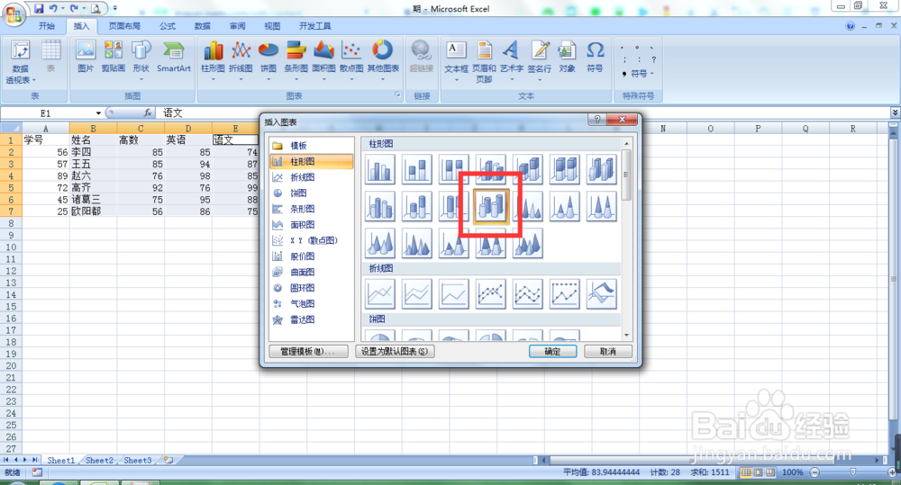Click the help button in the 插入图表 dialog
The width and height of the screenshot is (901, 485).
pyautogui.click(x=597, y=120)
